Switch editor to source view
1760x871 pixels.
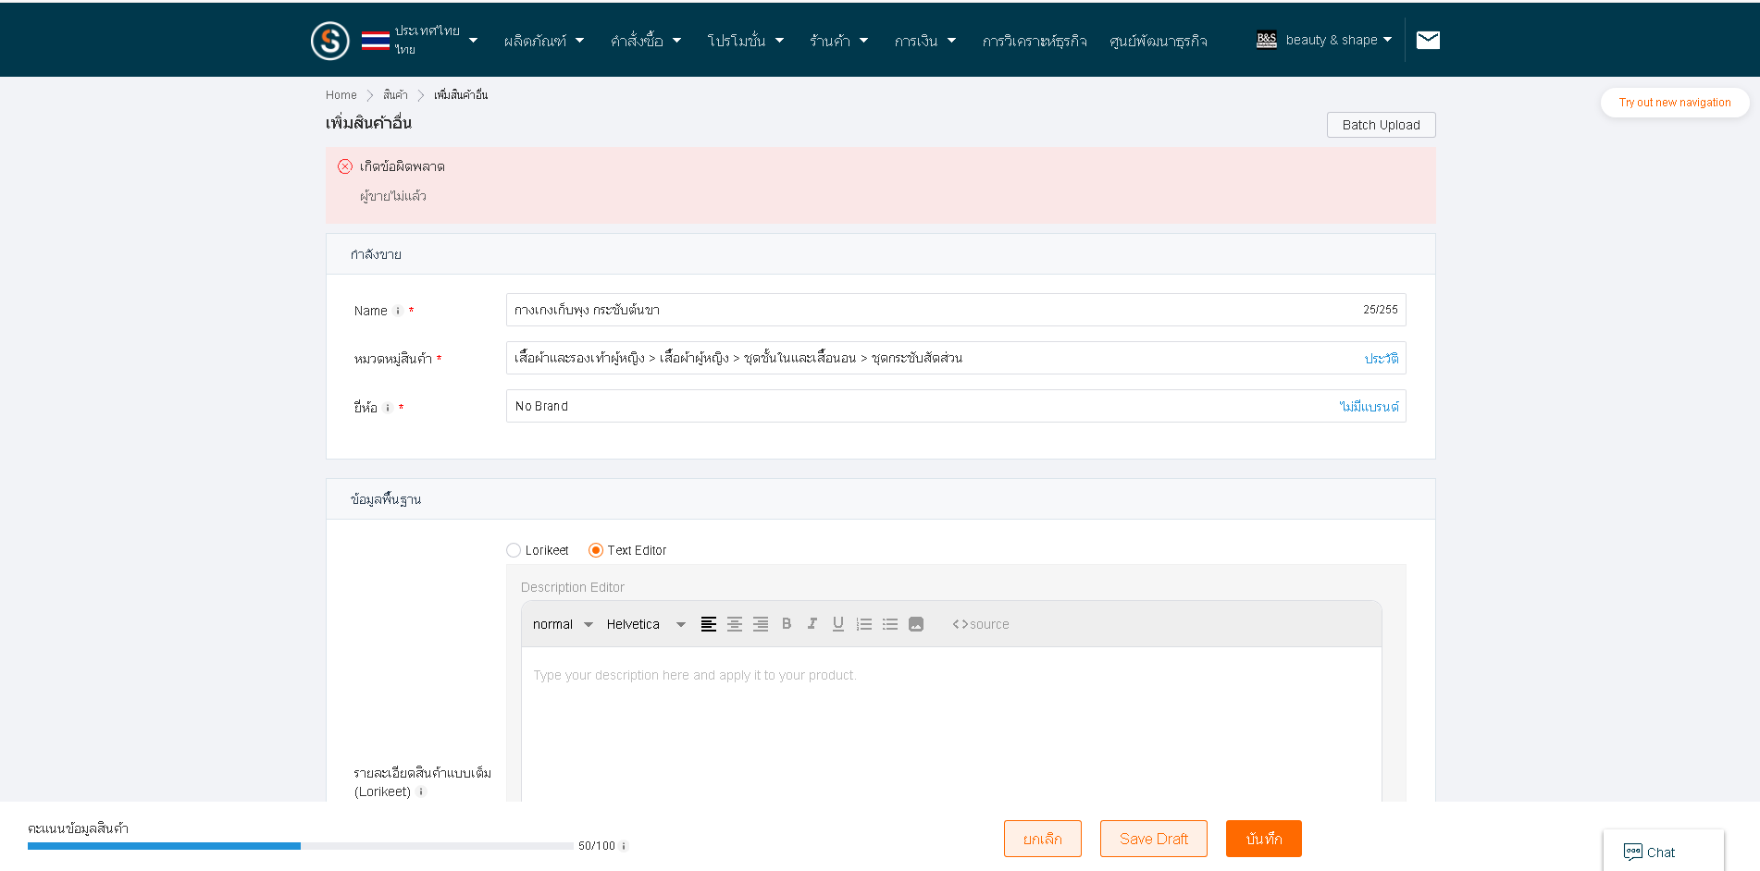981,624
